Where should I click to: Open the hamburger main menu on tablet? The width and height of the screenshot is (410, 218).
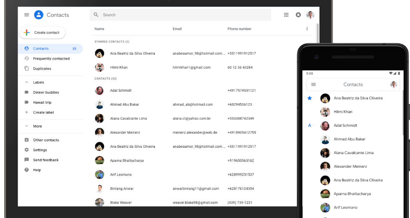tap(27, 15)
